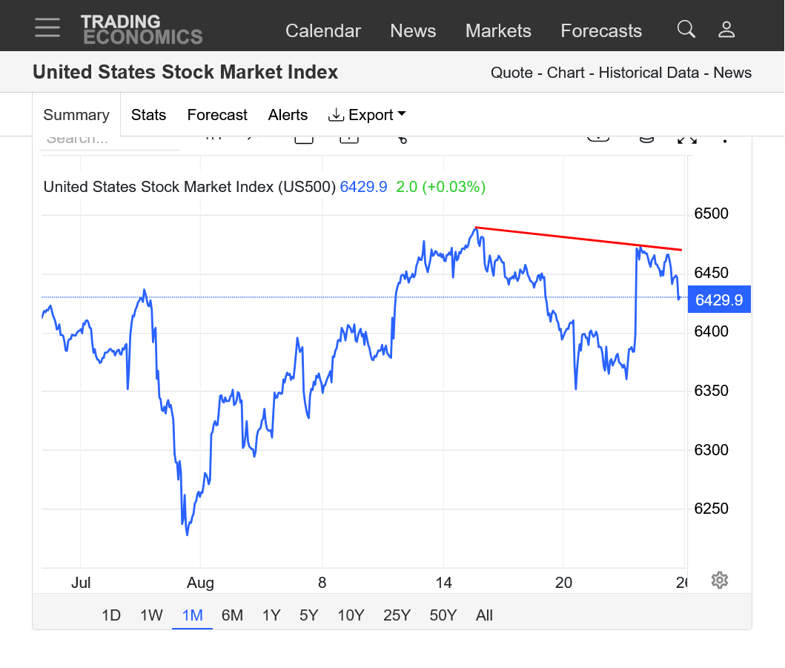Open chart settings gear icon
Image resolution: width=785 pixels, height=668 pixels.
[x=719, y=580]
